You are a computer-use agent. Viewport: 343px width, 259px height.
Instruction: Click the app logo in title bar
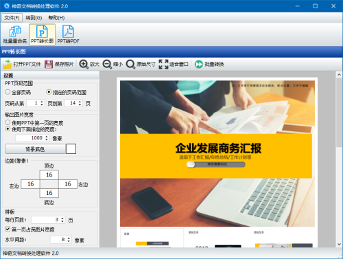pyautogui.click(x=6, y=6)
